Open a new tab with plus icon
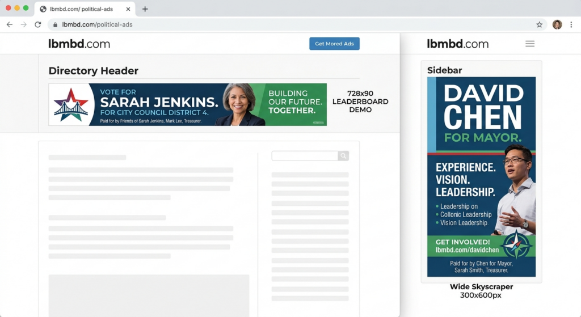The width and height of the screenshot is (581, 317). point(145,9)
